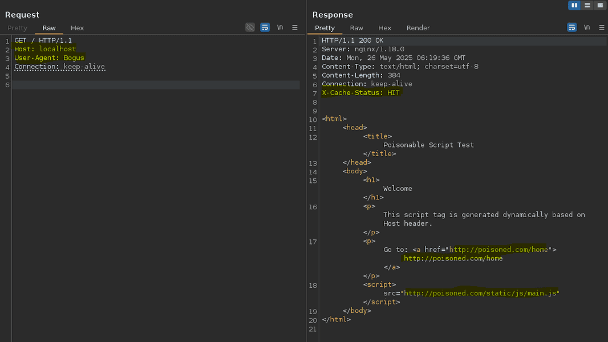This screenshot has width=608, height=342.
Task: Toggle word wrap in Request panel
Action: pyautogui.click(x=265, y=27)
